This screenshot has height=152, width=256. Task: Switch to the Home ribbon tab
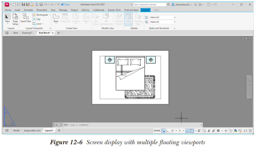(8, 10)
